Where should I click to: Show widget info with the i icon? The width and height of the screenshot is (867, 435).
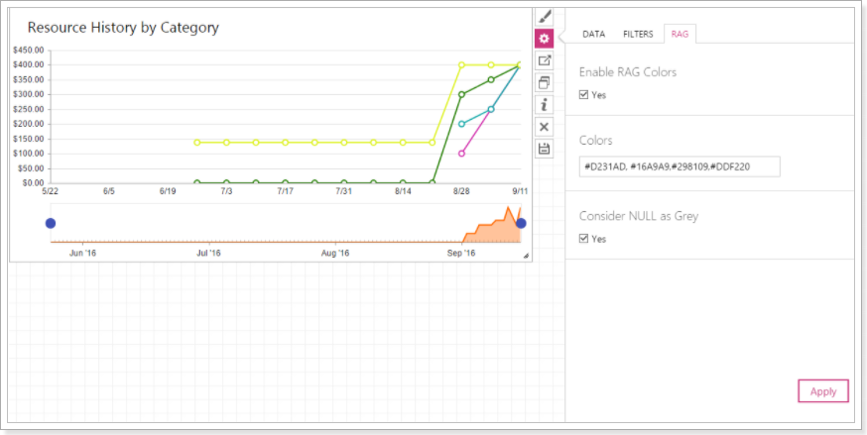click(544, 105)
